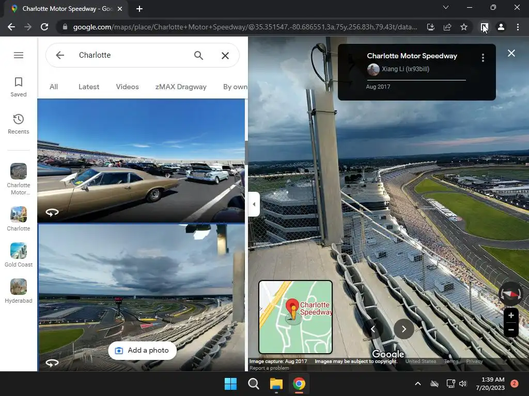Viewport: 529px width, 396px height.
Task: Close the photo viewer
Action: [x=511, y=53]
